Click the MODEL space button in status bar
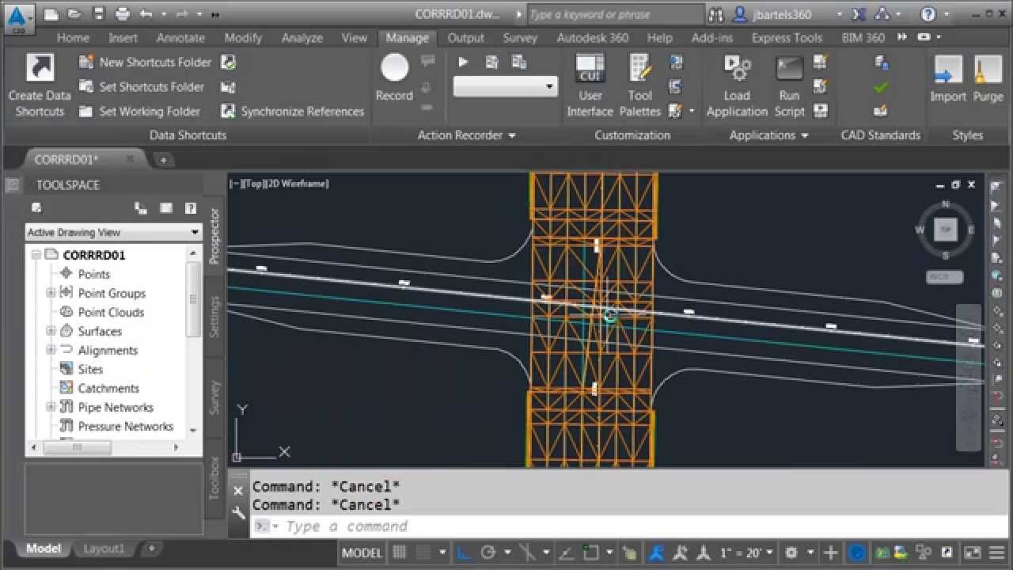The image size is (1013, 570). pos(362,553)
